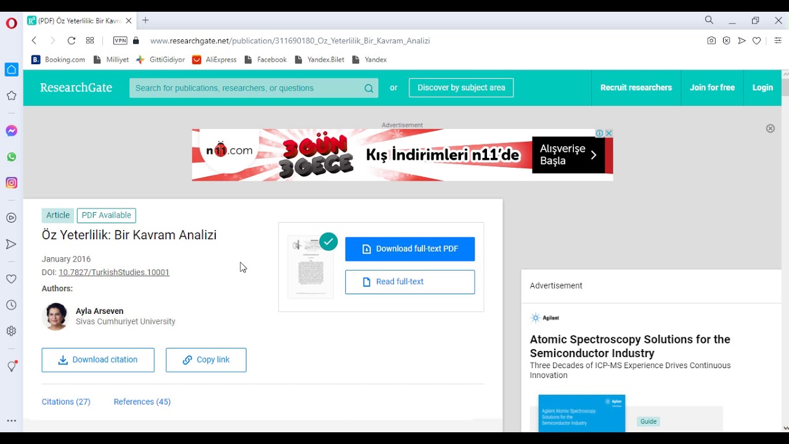Viewport: 789px width, 444px height.
Task: Open a new browser tab
Action: [145, 20]
